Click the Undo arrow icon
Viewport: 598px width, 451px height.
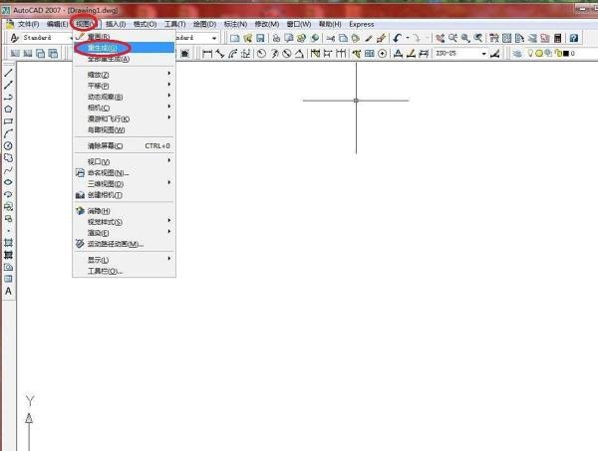tap(398, 38)
